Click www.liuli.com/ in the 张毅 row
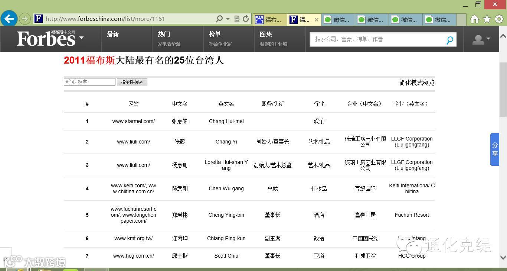Image resolution: width=507 pixels, height=271 pixels. 134,142
